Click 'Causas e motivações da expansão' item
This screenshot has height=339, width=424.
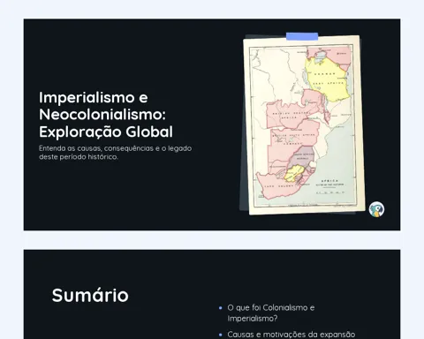291,335
